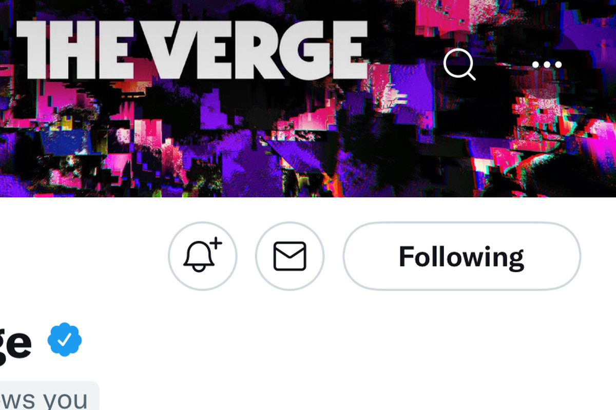Enable tweet alerts via bell button

point(203,256)
